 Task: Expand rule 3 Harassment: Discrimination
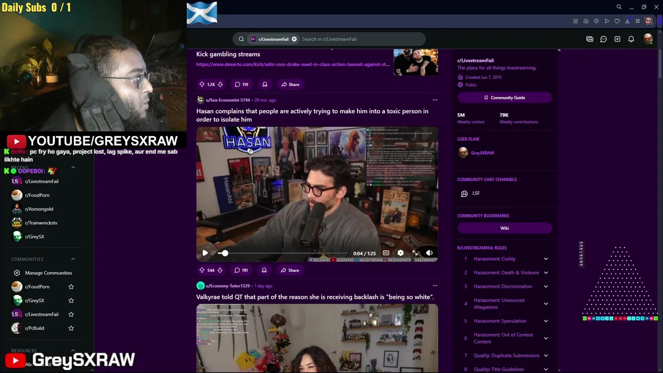pyautogui.click(x=545, y=286)
